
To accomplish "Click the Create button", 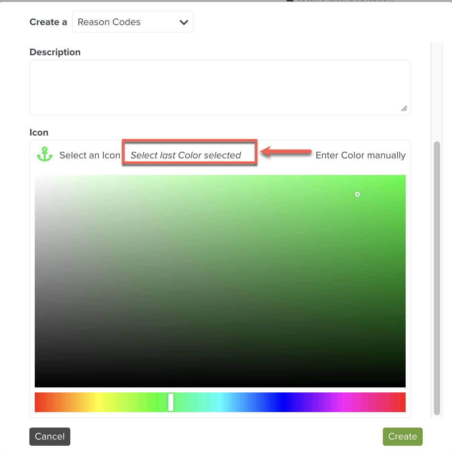I will pos(403,436).
